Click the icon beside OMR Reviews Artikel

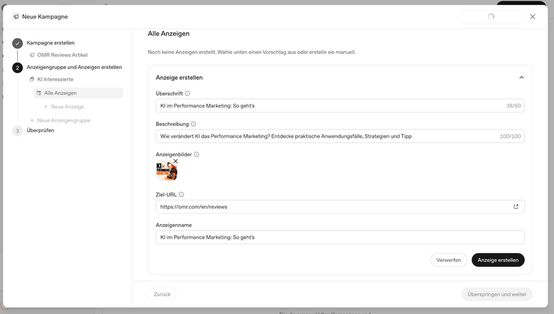pyautogui.click(x=32, y=55)
